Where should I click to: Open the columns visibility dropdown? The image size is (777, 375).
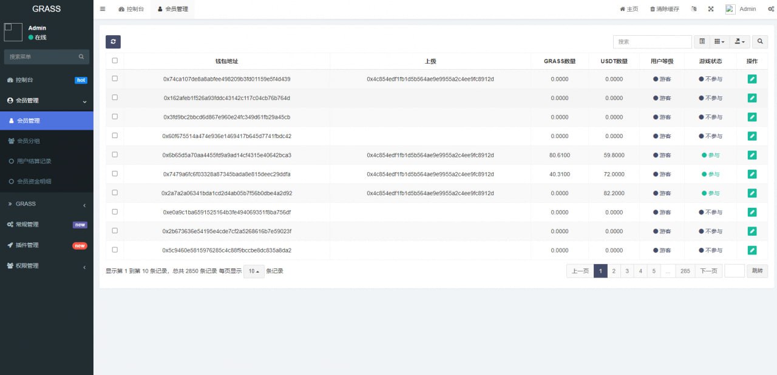pyautogui.click(x=719, y=42)
